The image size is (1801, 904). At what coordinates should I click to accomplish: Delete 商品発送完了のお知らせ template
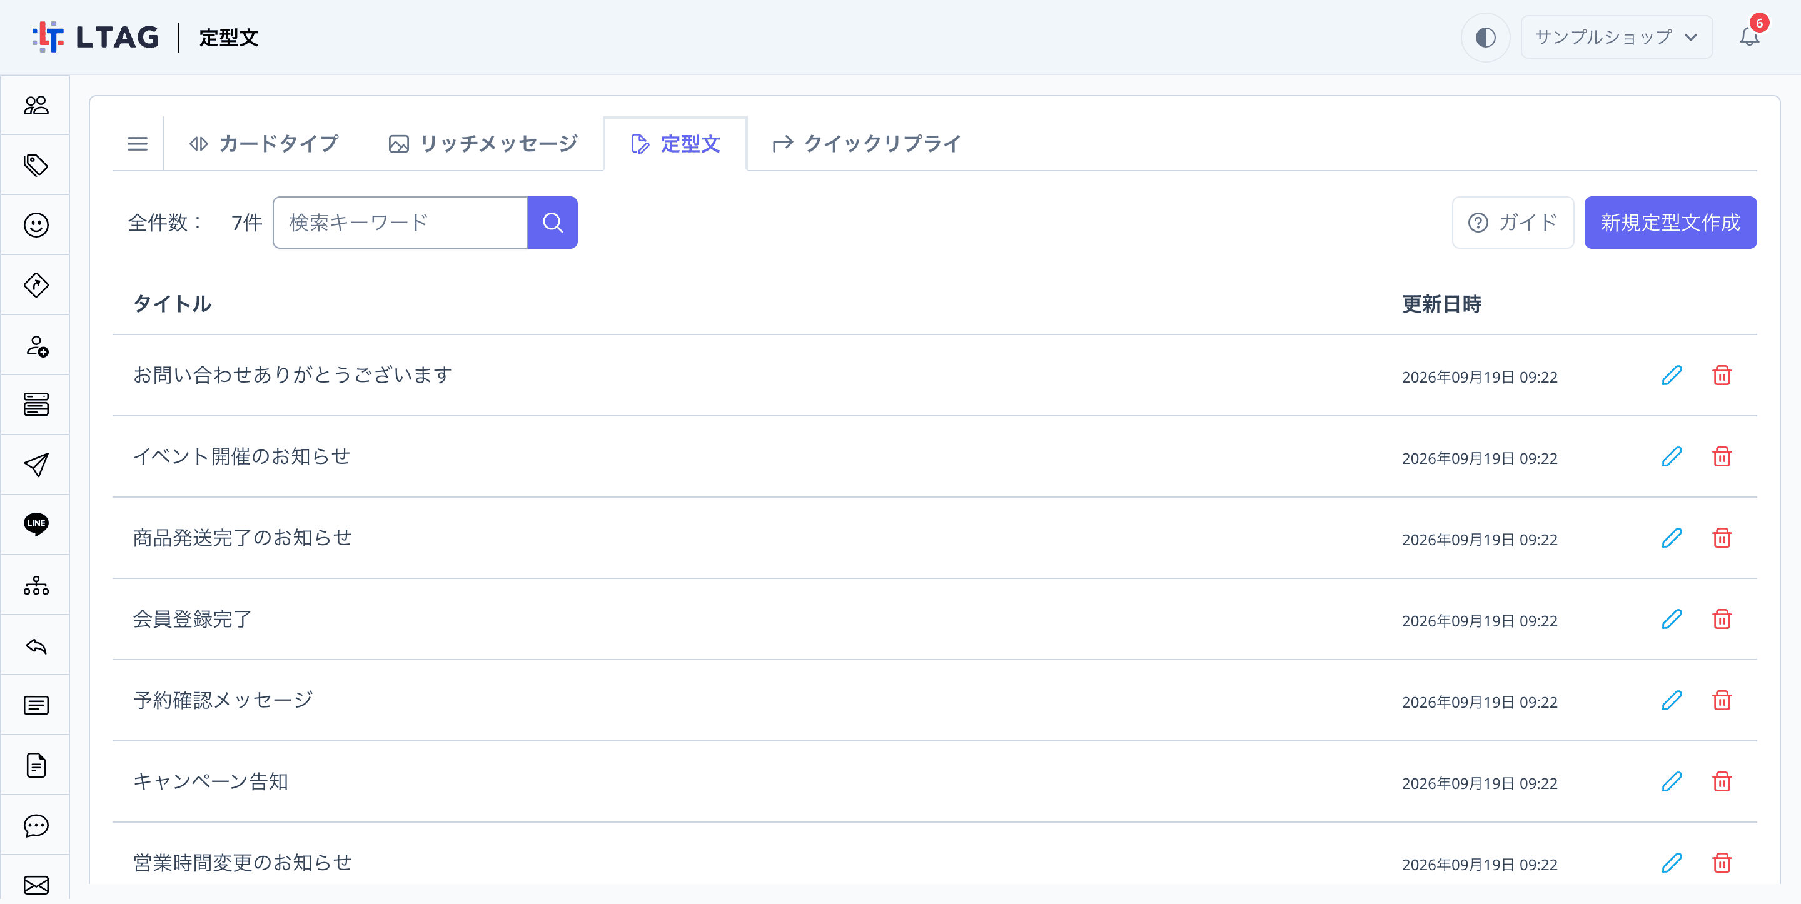1722,538
